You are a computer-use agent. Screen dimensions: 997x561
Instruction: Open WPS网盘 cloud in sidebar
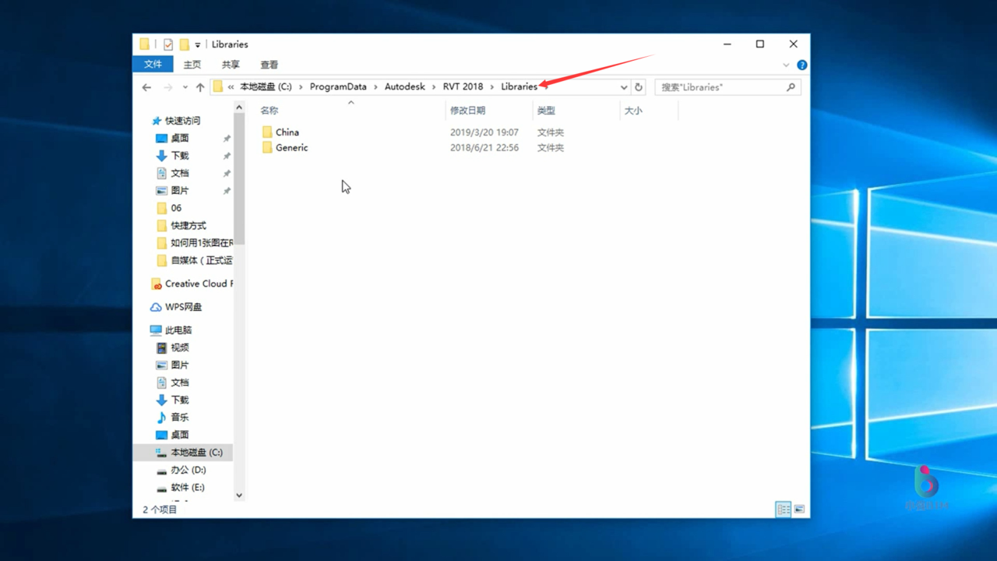(x=176, y=307)
